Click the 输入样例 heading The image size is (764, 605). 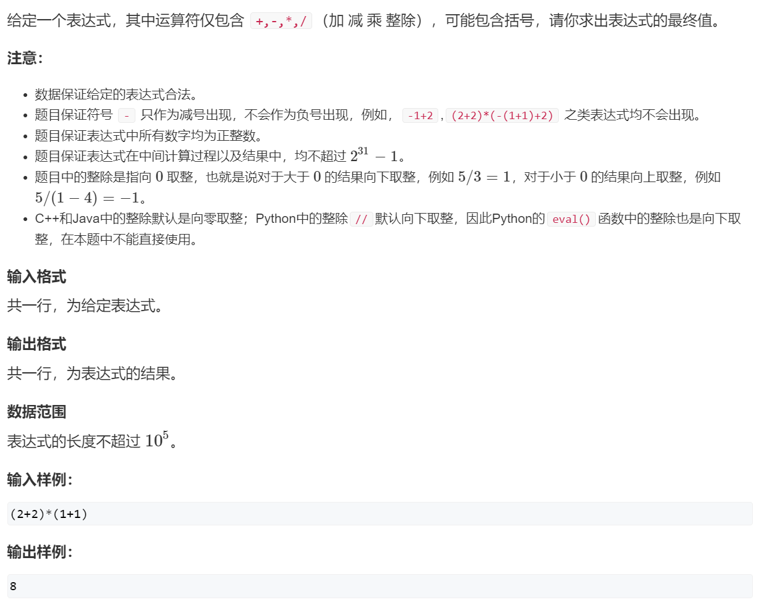click(x=40, y=479)
